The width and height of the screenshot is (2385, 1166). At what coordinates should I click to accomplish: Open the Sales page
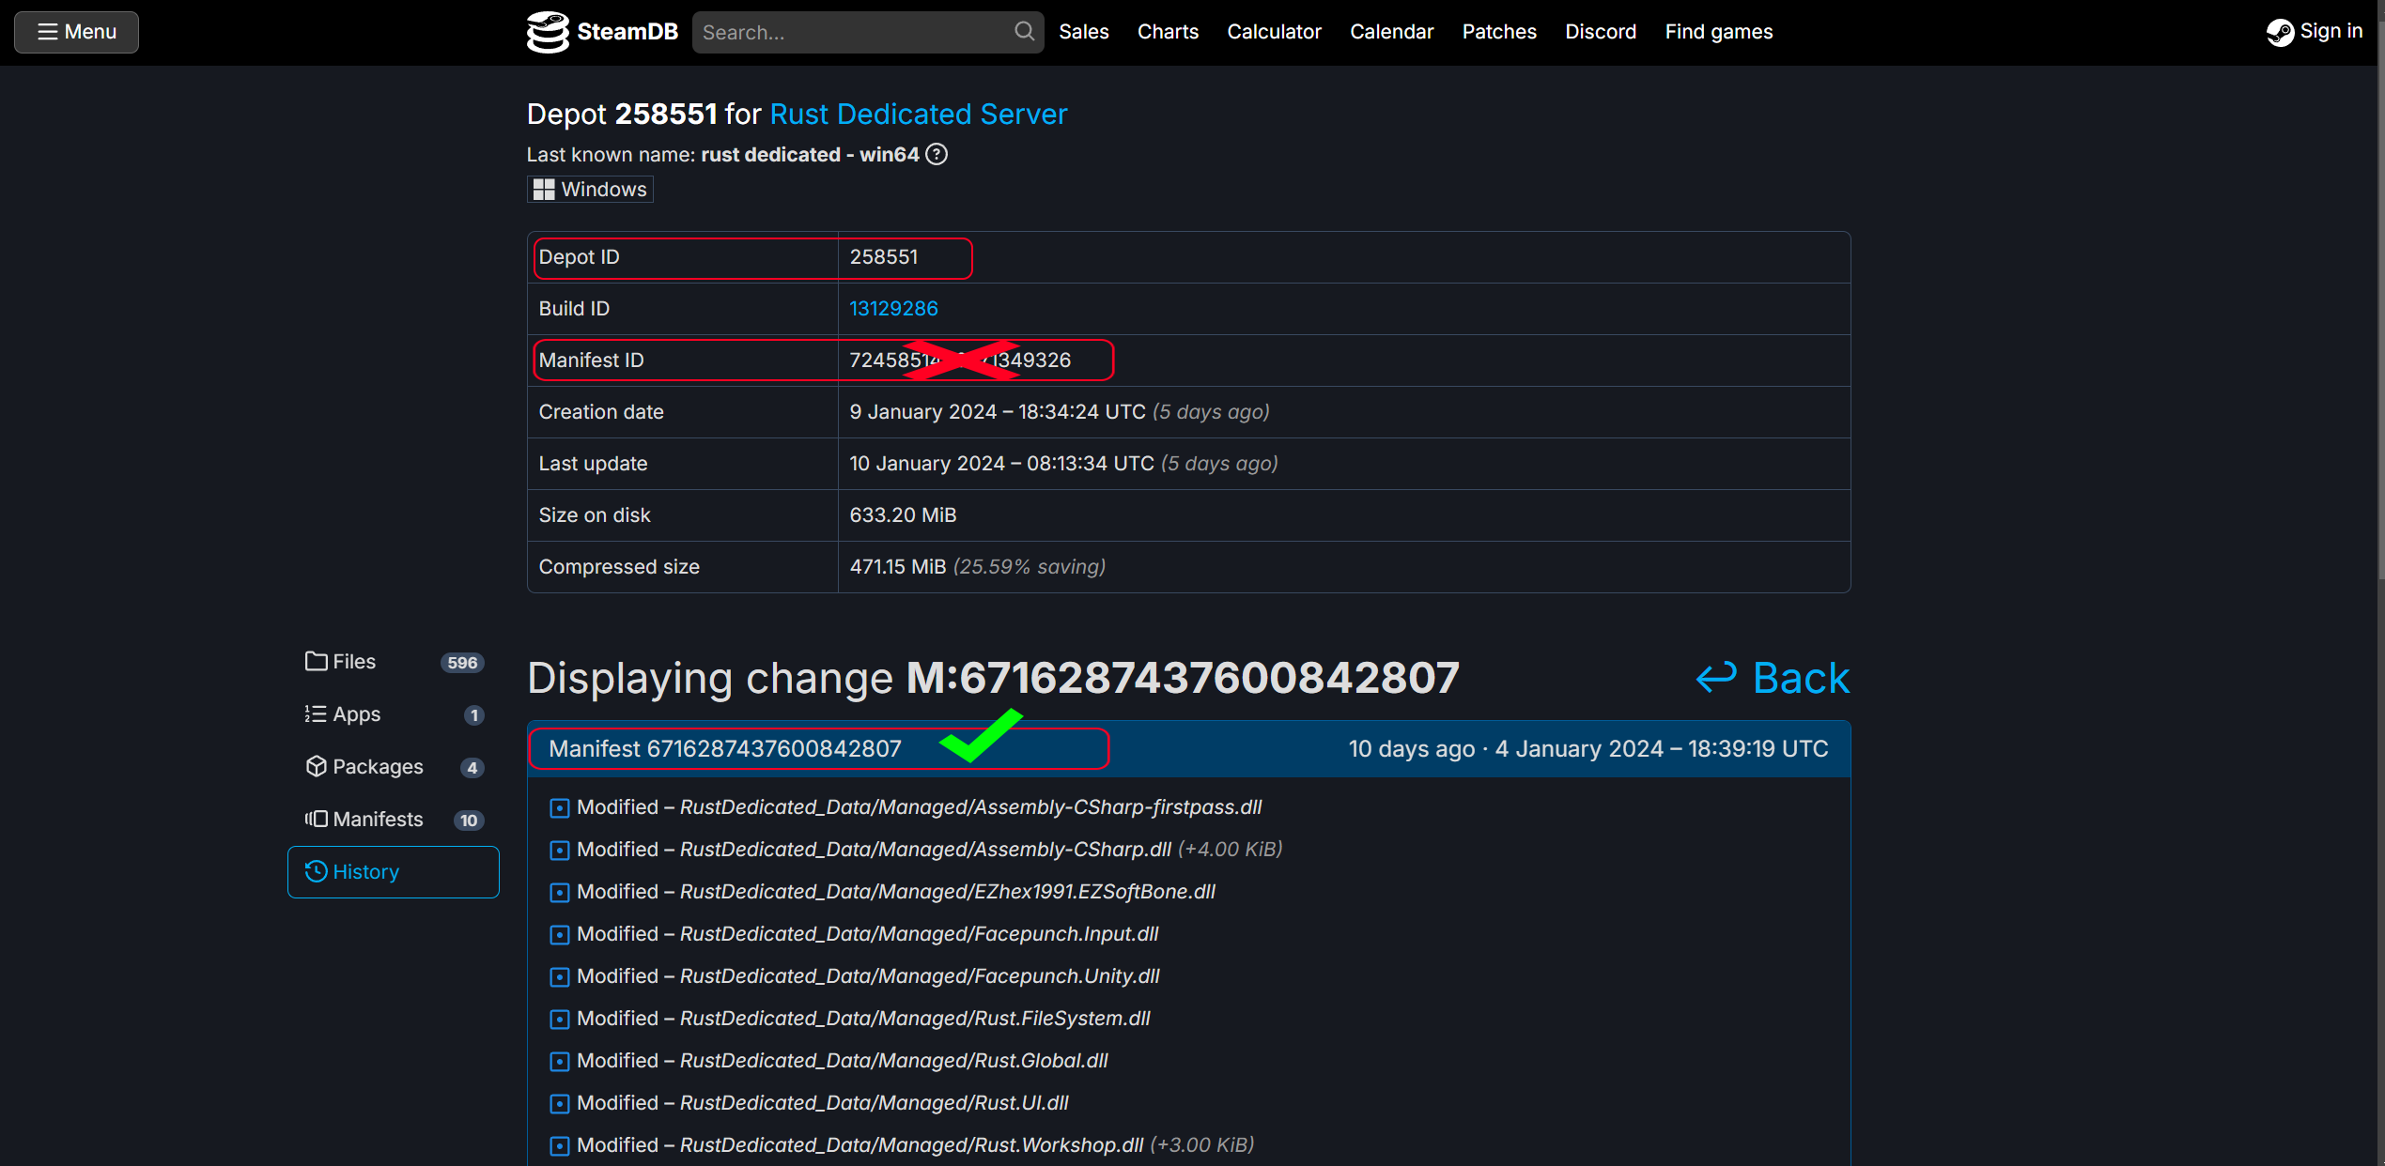1082,31
